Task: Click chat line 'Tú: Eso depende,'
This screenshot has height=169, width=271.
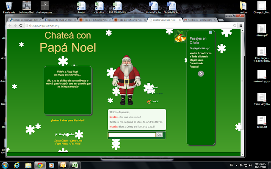Action: [119, 112]
